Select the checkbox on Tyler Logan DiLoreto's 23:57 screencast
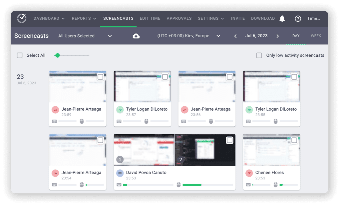 [165, 76]
